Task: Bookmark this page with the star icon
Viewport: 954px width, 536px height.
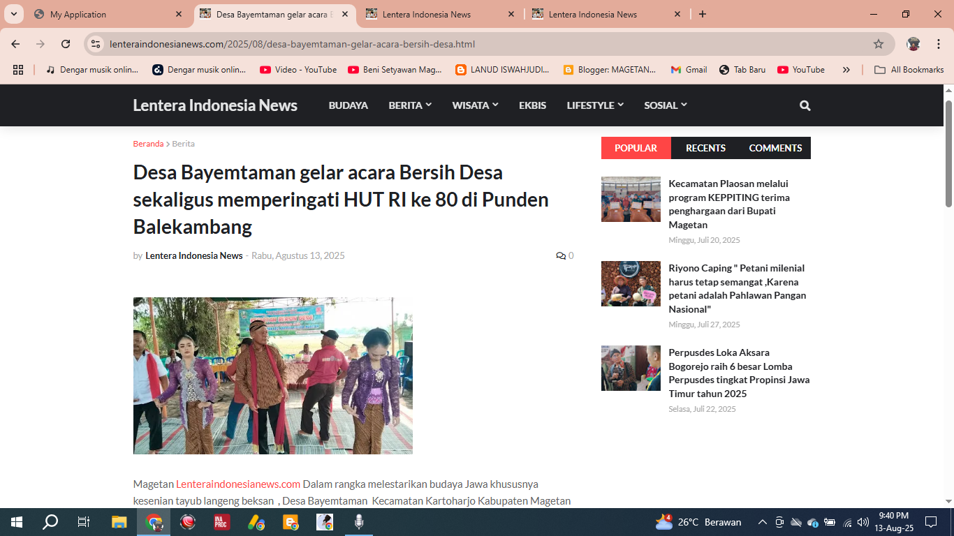Action: pyautogui.click(x=879, y=44)
